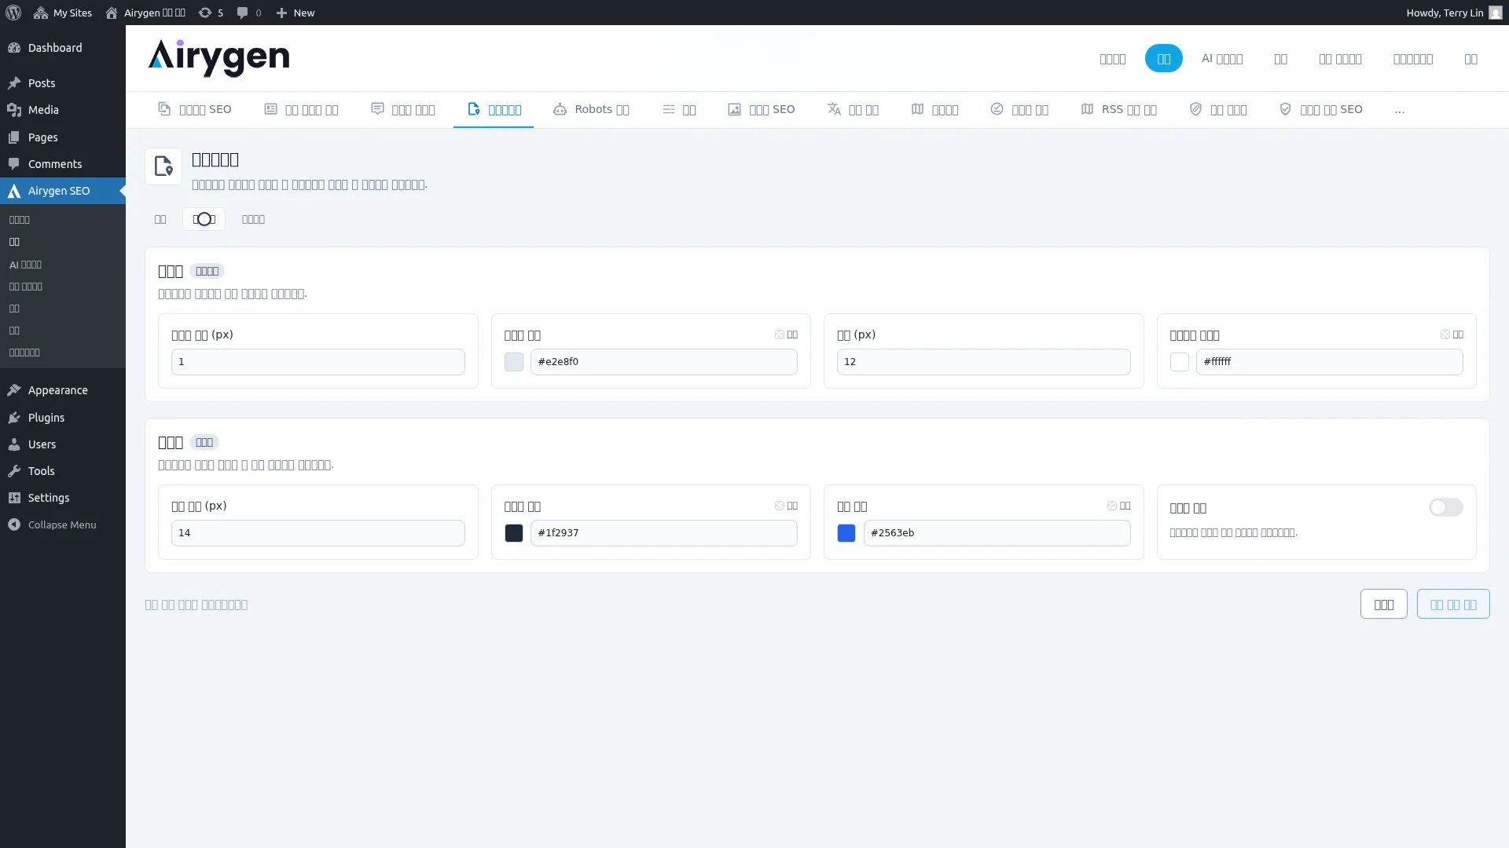Viewport: 1509px width, 848px height.
Task: Click the New content button
Action: 296,13
